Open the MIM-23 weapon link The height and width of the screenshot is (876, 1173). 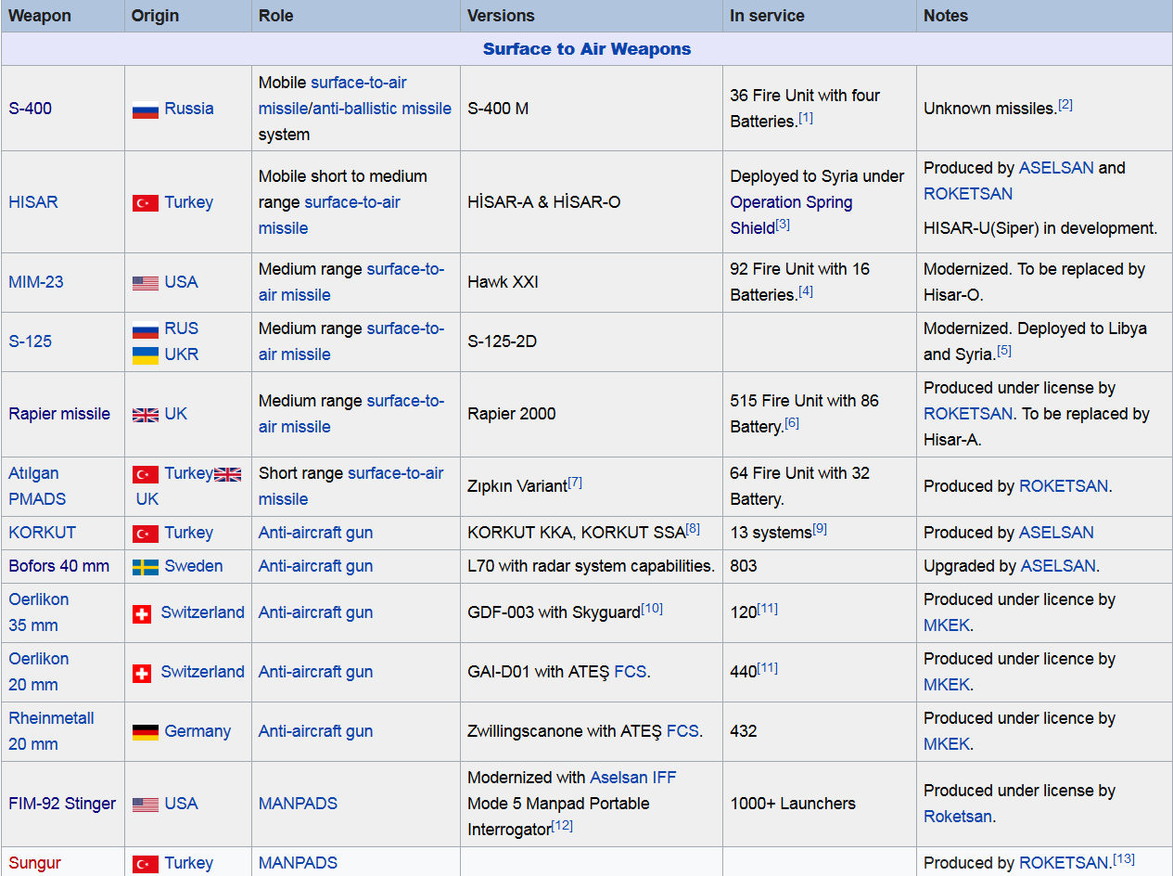[x=36, y=282]
